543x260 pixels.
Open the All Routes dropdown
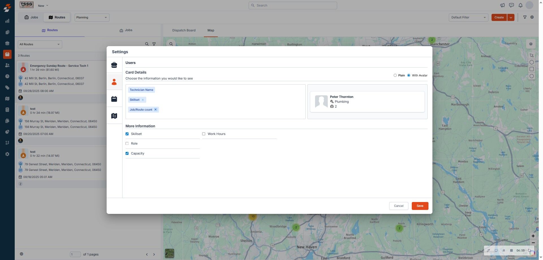coord(40,44)
